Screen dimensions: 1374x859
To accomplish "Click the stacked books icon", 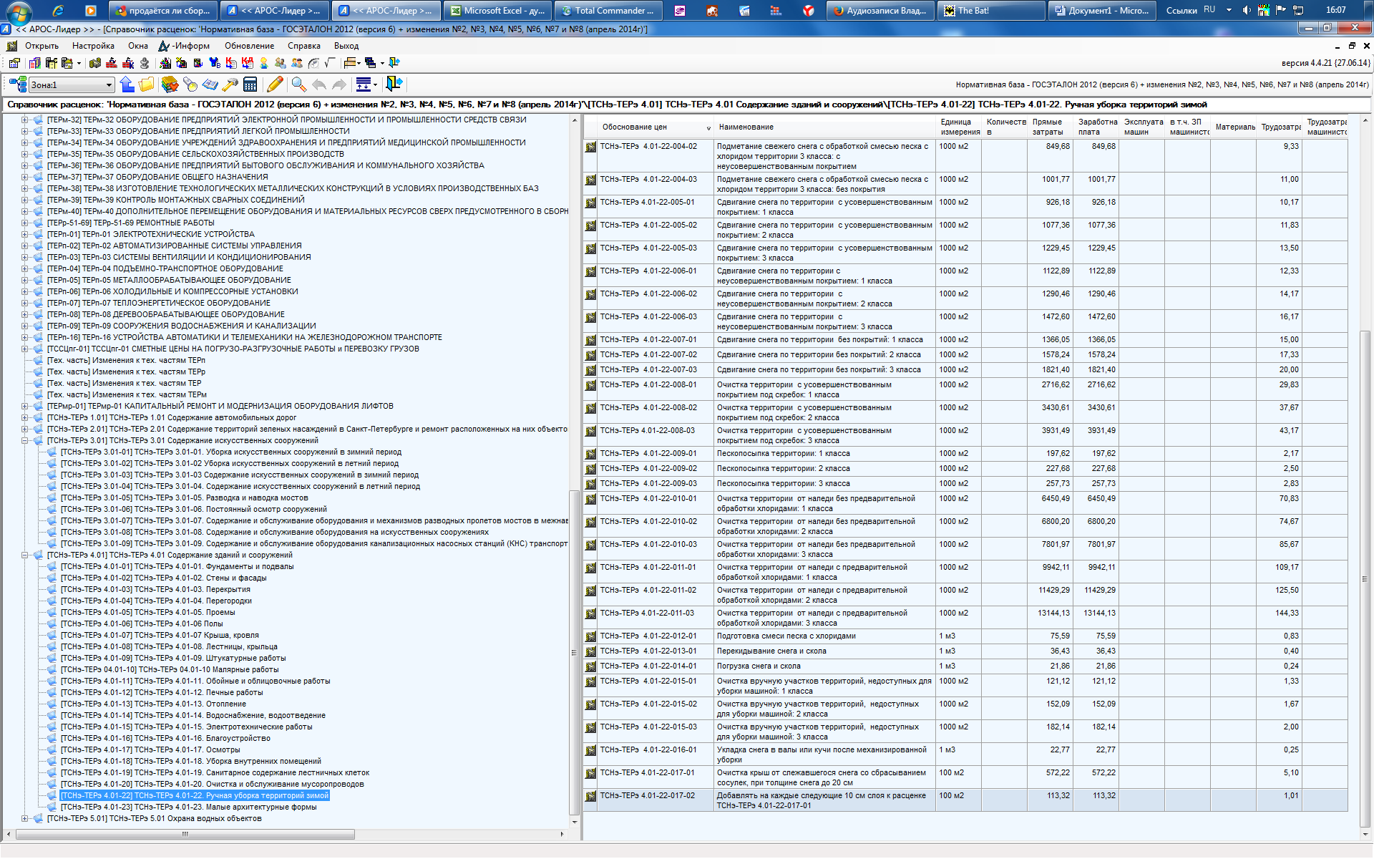I will 170,84.
